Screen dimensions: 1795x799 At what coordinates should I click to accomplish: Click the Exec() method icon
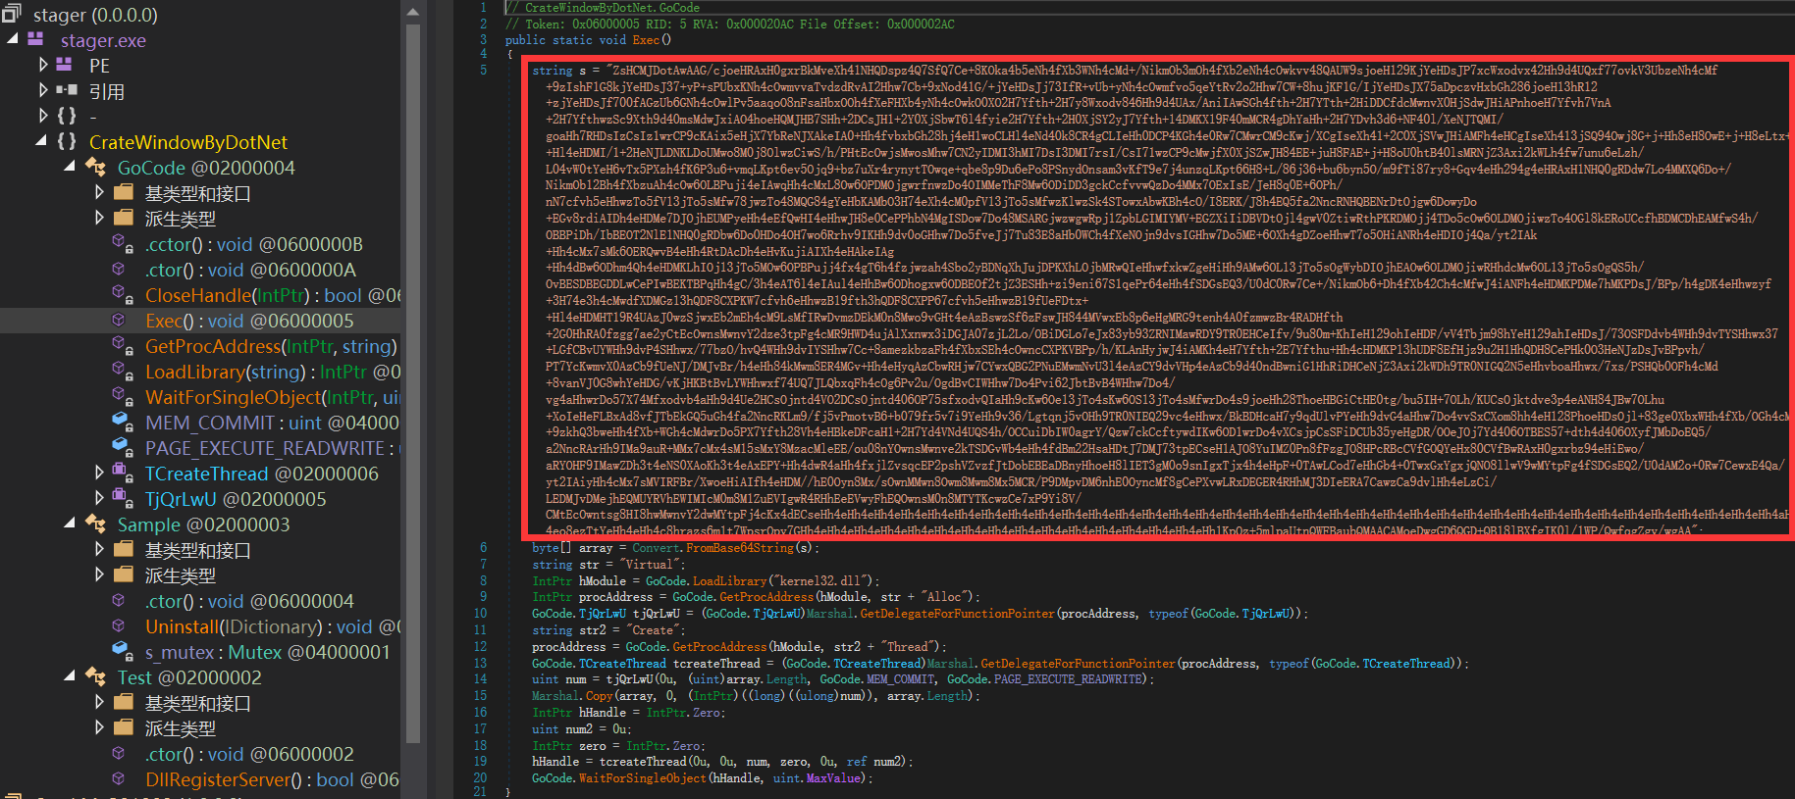point(120,320)
